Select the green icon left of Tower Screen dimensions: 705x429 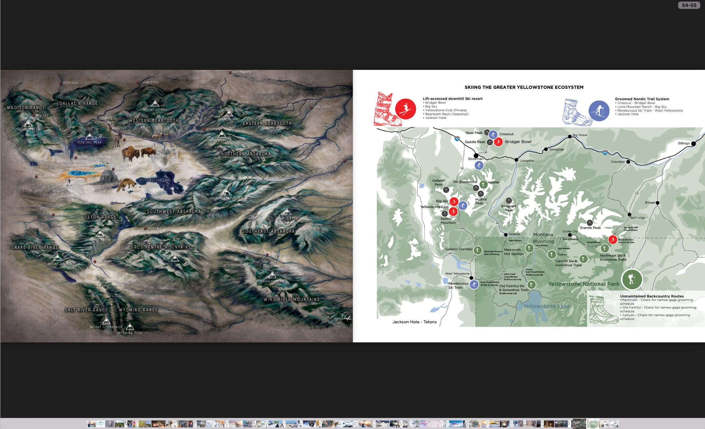(x=552, y=254)
